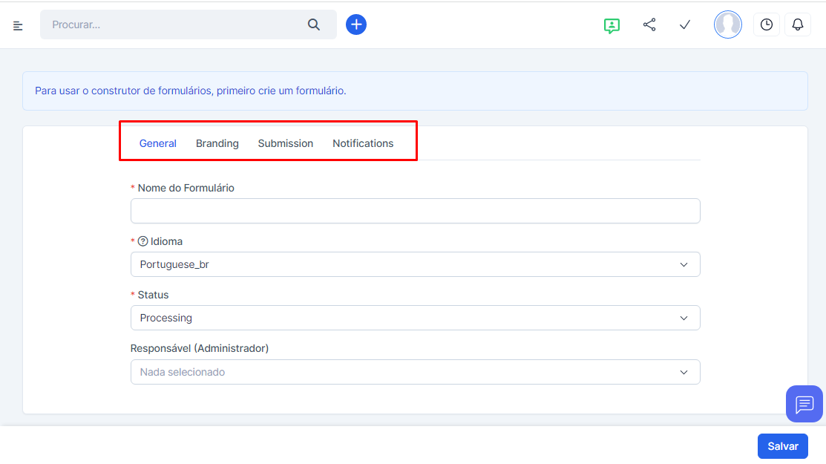
Task: Click the search magnifier icon
Action: [314, 25]
